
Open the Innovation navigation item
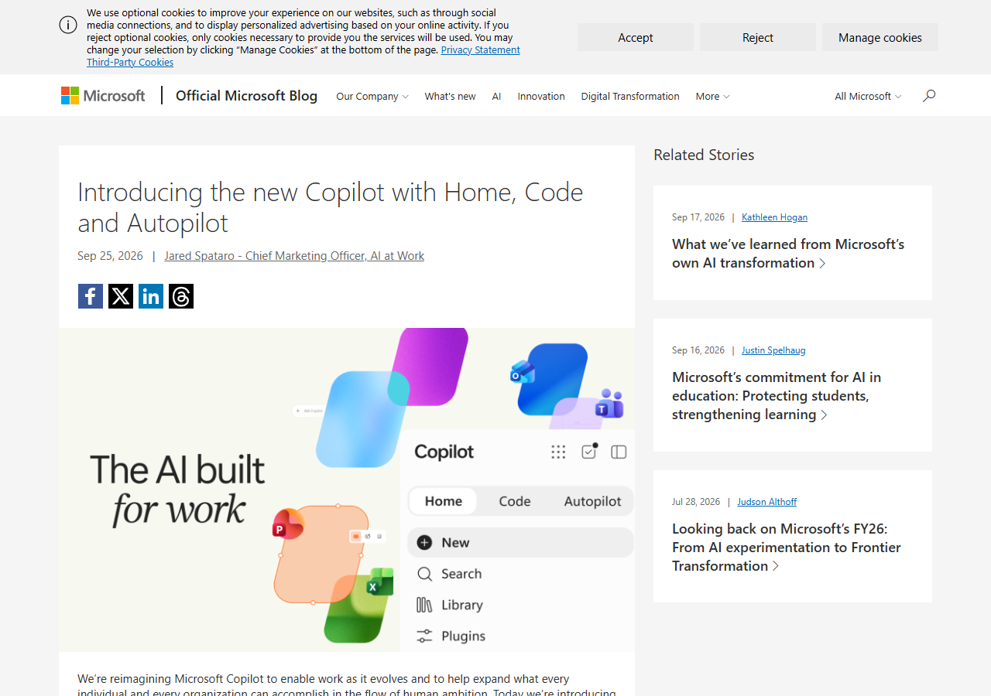point(541,96)
